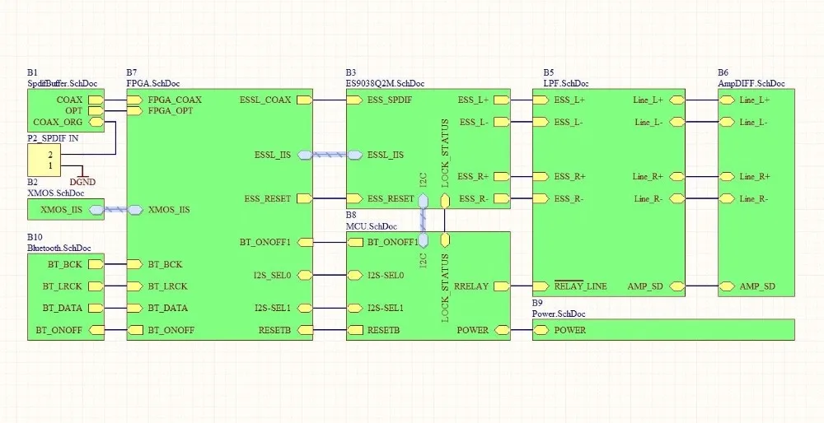Select the COAX sheet entry in SpdifBuffer block

[96, 100]
